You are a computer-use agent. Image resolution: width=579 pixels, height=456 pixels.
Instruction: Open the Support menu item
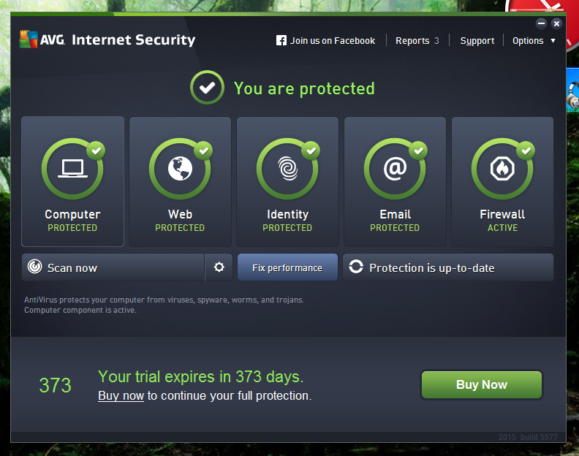tap(477, 41)
